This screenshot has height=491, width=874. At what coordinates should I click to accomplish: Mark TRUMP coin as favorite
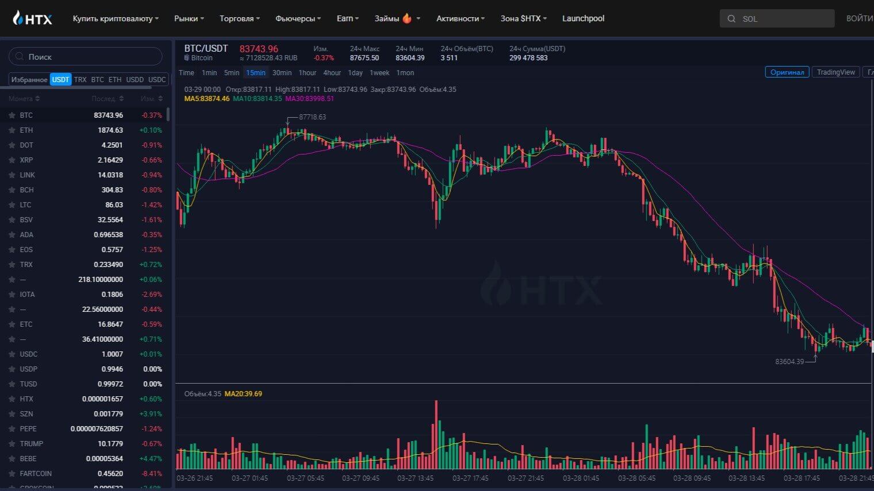[x=11, y=444]
